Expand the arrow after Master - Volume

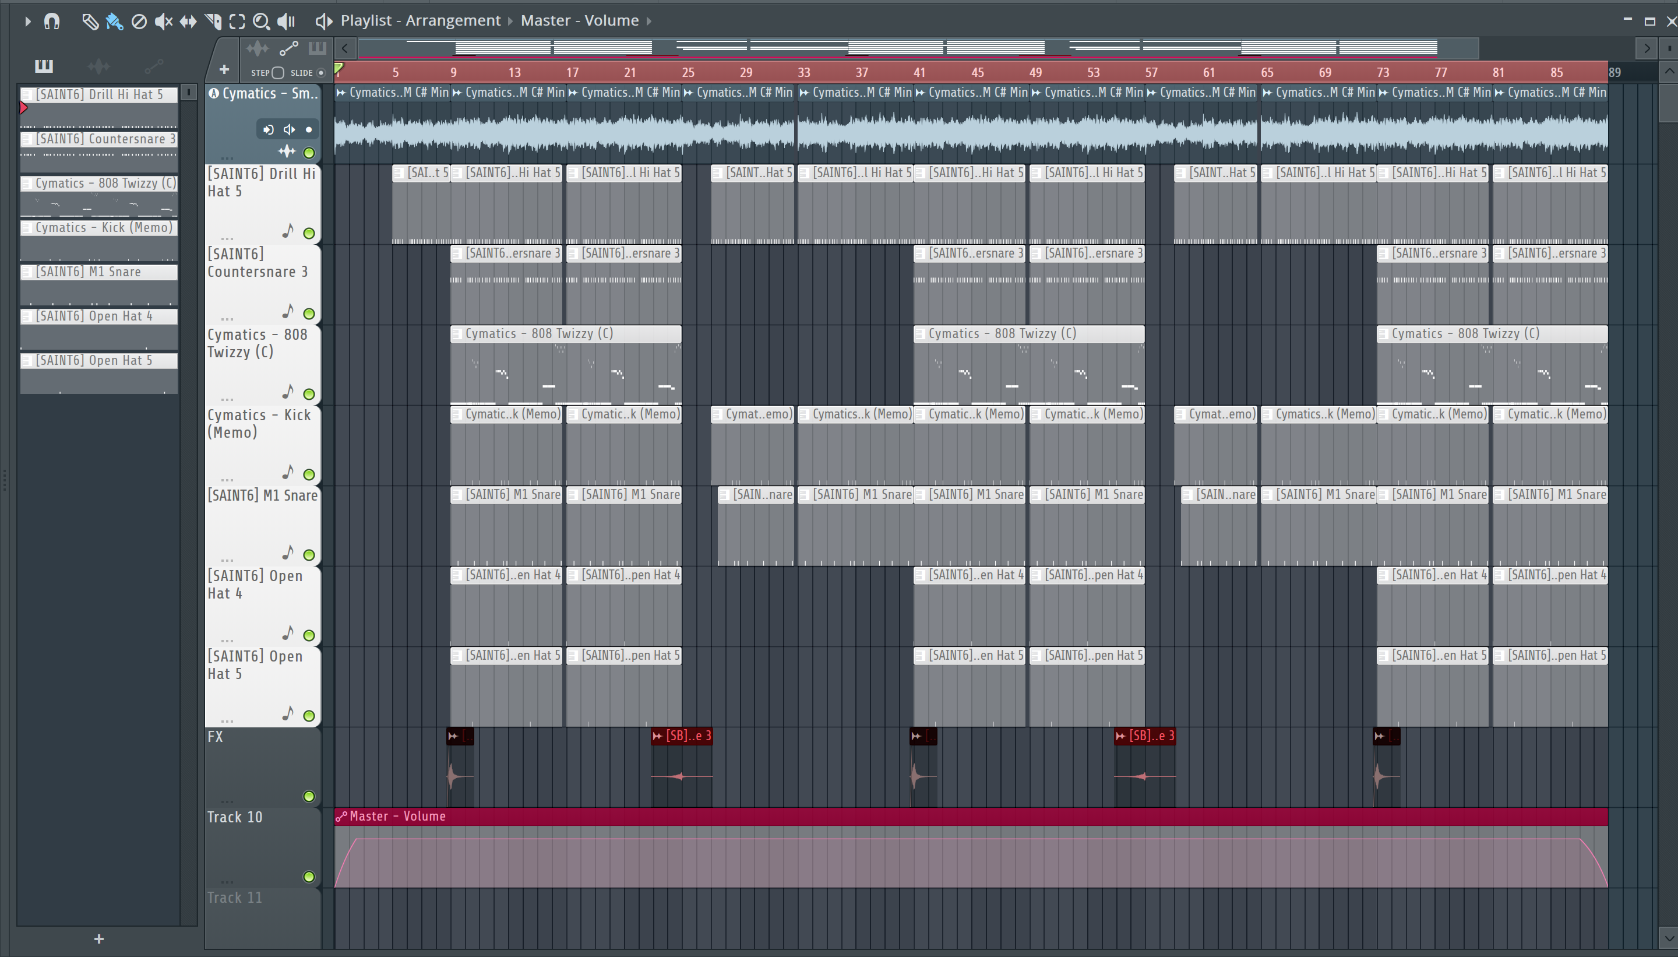coord(649,21)
